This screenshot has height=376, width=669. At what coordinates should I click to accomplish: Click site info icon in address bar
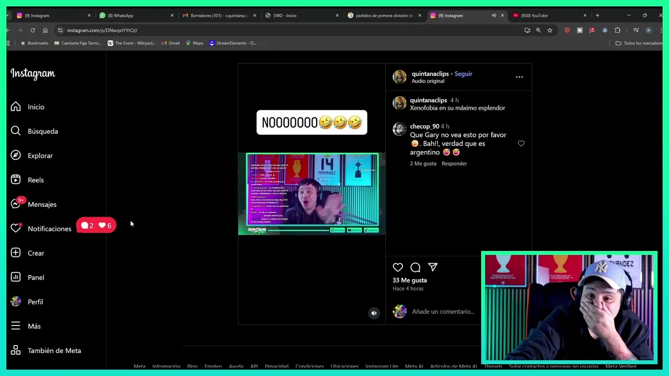[60, 30]
